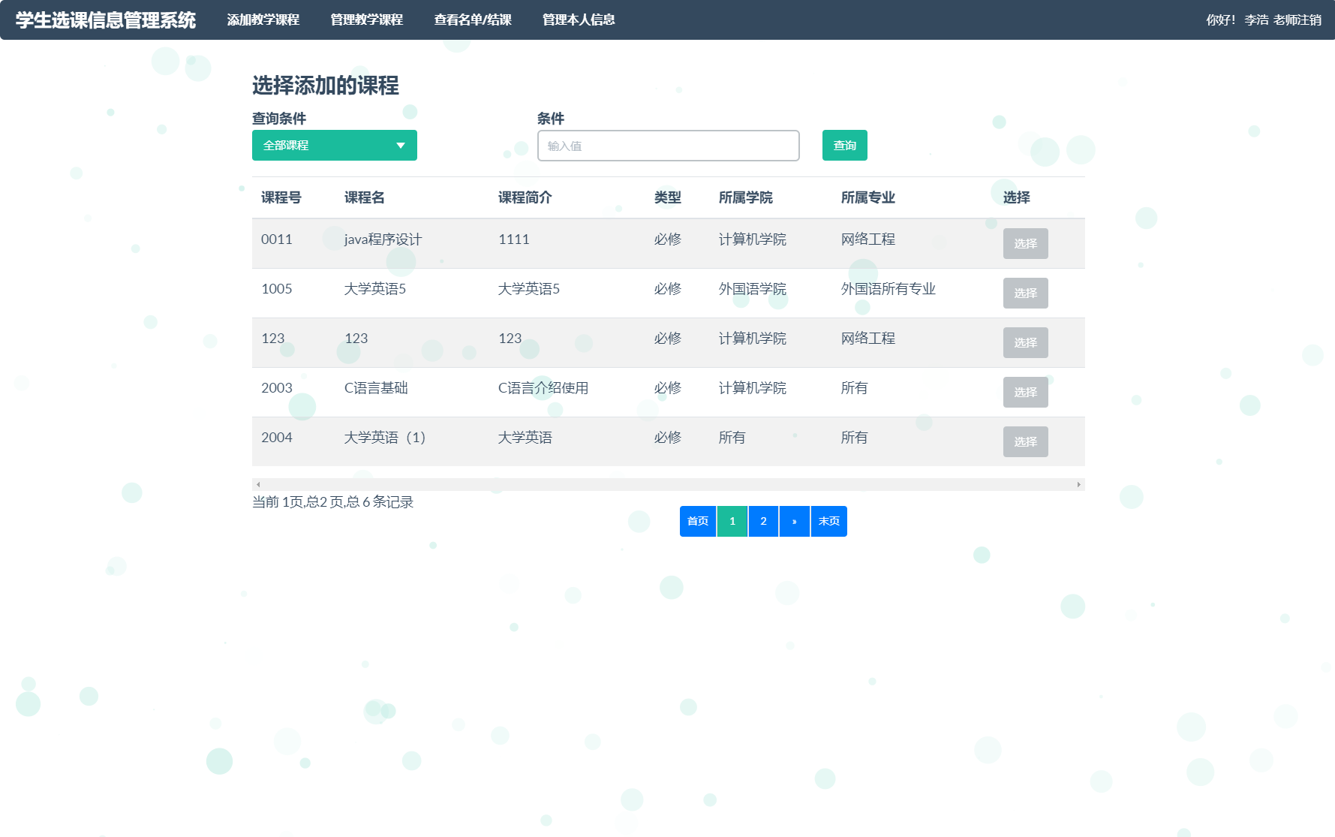1335x837 pixels.
Task: Jump to page 2 of courses
Action: (x=763, y=521)
